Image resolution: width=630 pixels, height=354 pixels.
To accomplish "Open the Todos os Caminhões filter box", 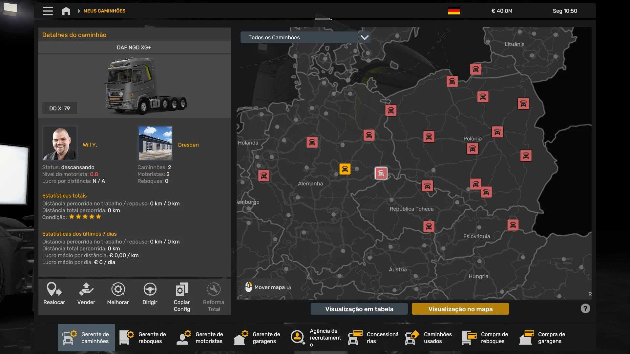I will coord(299,37).
